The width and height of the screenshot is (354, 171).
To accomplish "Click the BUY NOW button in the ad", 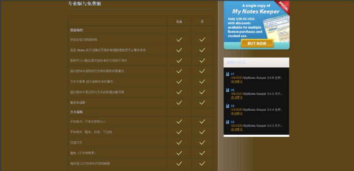I will (x=257, y=43).
